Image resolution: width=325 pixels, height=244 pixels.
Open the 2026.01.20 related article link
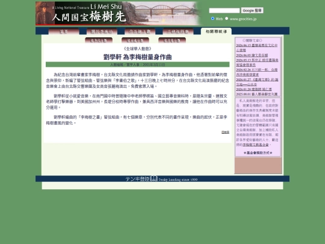point(254,89)
